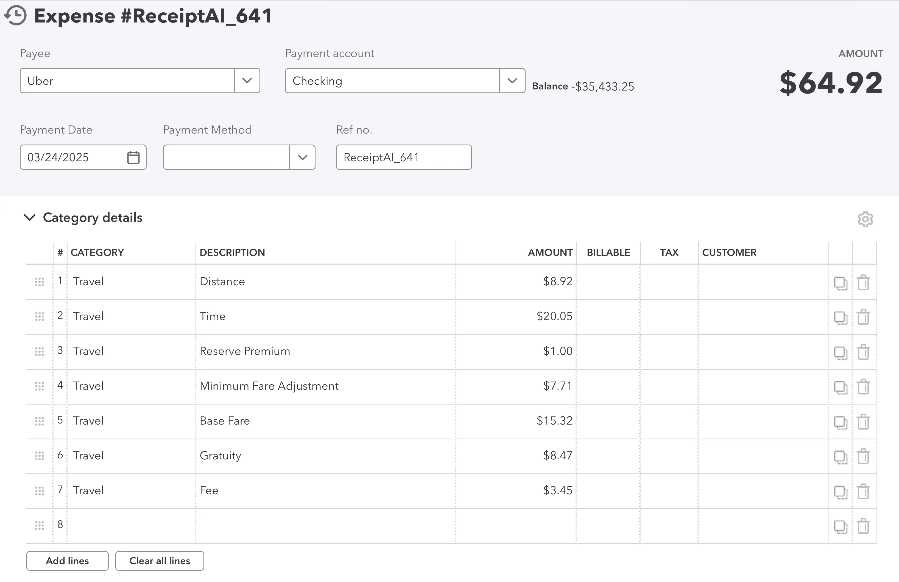
Task: Click the Gratuity description cell
Action: [326, 456]
